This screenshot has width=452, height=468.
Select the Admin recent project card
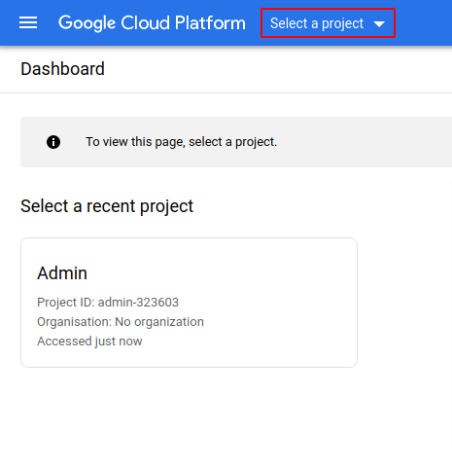(x=189, y=303)
